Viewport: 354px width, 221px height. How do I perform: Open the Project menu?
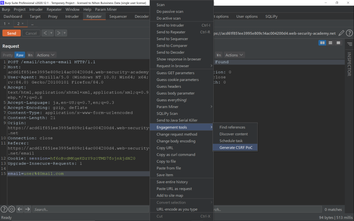click(x=20, y=9)
